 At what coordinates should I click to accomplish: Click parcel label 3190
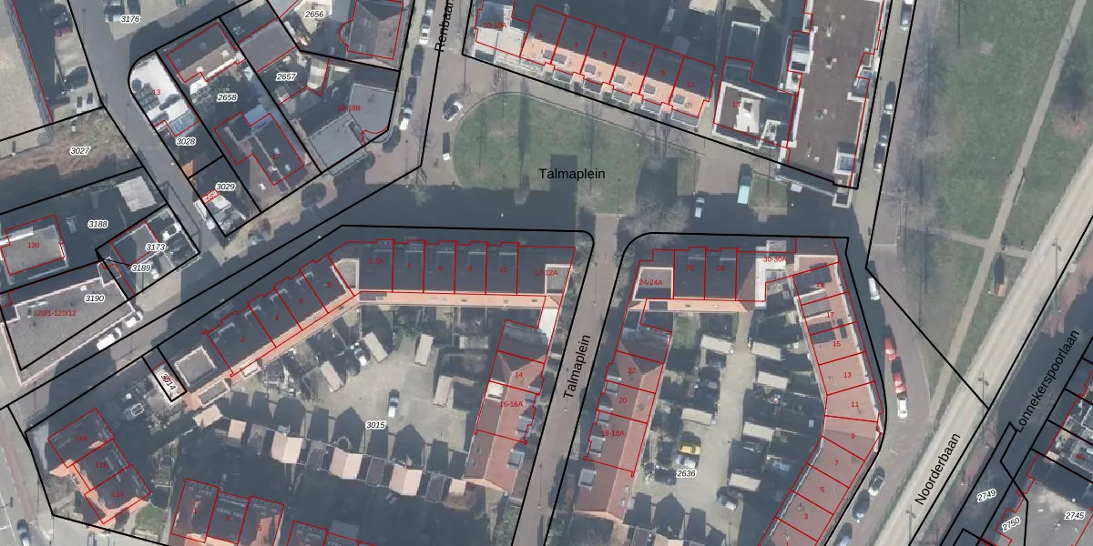(x=95, y=298)
